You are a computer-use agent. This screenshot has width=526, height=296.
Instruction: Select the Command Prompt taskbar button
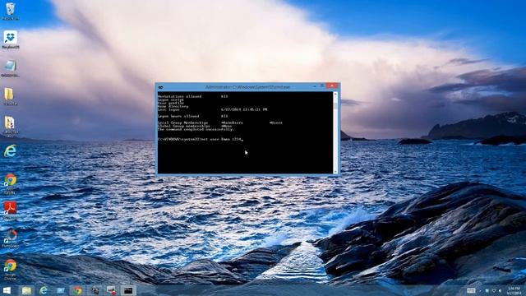point(128,290)
